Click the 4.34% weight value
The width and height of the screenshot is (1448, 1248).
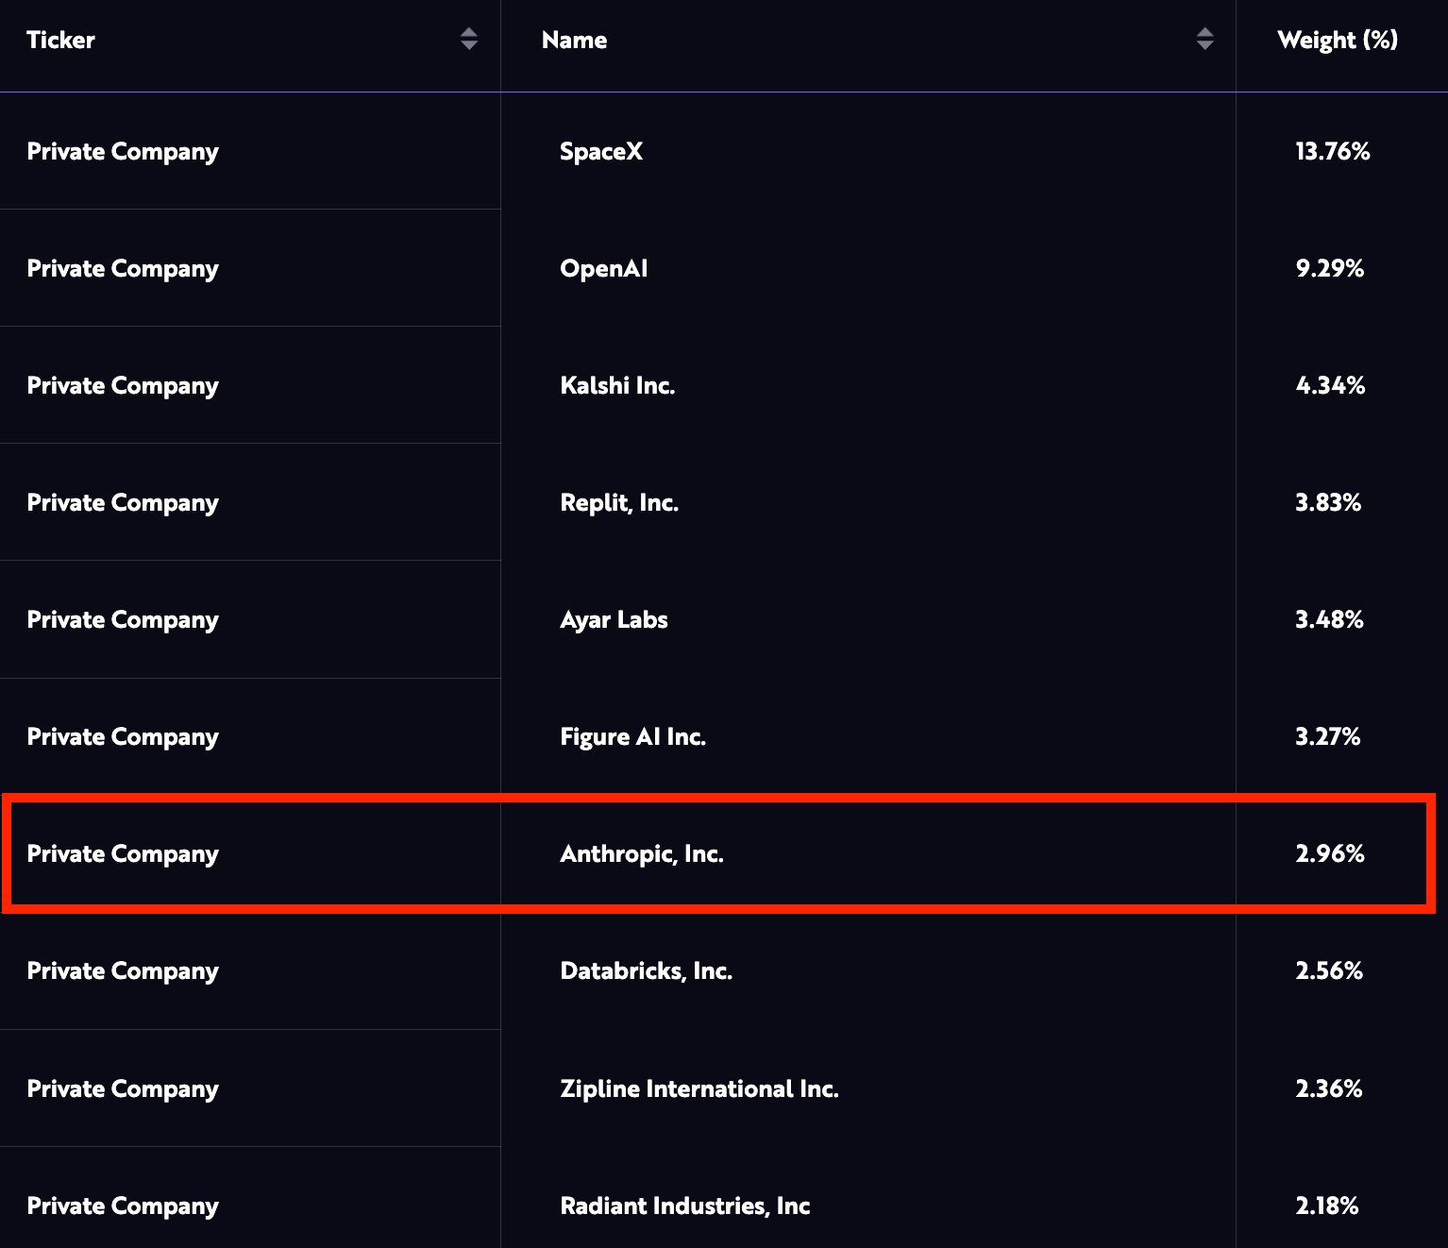pyautogui.click(x=1330, y=385)
